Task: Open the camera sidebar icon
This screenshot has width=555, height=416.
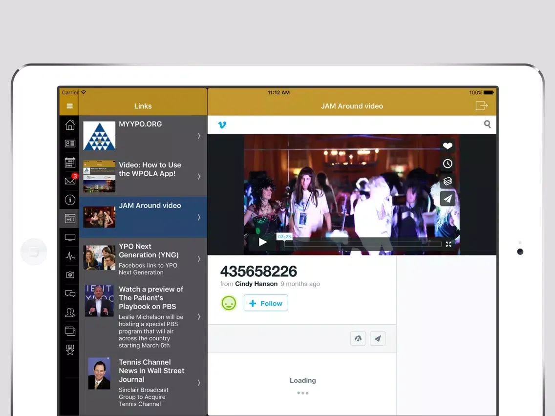Action: [70, 274]
